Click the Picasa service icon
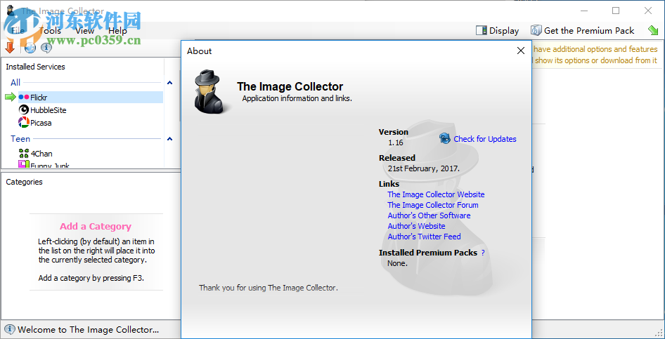The width and height of the screenshot is (665, 339). (24, 123)
